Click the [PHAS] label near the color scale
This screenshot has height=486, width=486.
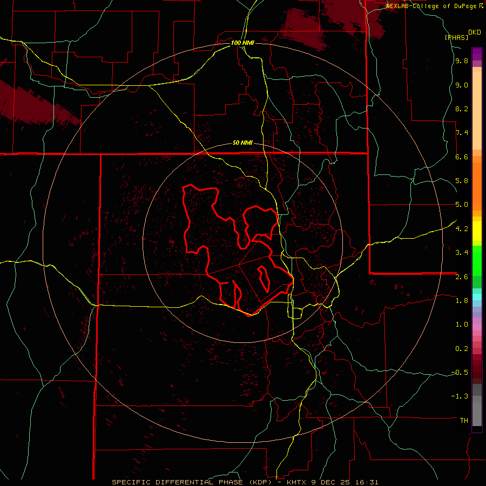pos(456,37)
